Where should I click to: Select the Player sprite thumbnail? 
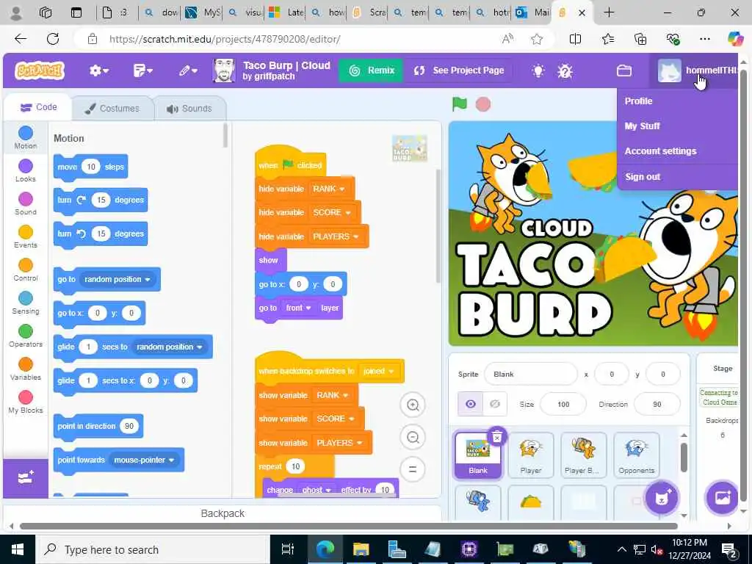coord(530,455)
